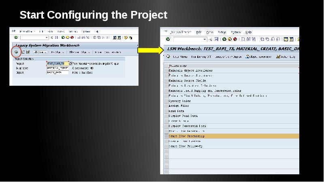The width and height of the screenshot is (324, 182).
Task: Click Double Click=Display button
Action: [x=228, y=57]
